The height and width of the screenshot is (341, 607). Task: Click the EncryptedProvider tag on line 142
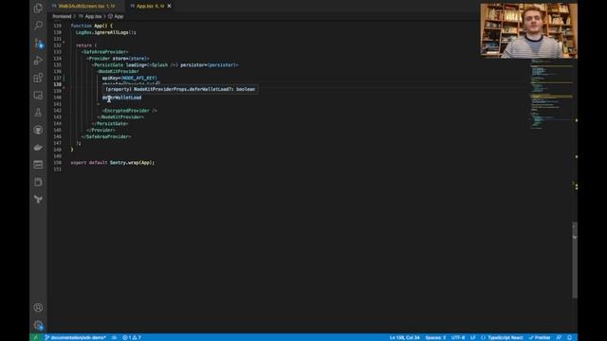click(x=130, y=111)
